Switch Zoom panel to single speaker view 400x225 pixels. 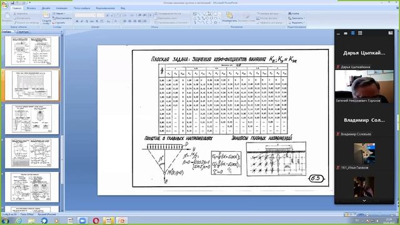(346, 33)
